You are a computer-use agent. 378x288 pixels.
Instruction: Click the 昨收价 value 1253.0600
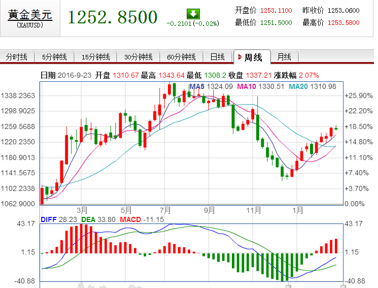[343, 10]
